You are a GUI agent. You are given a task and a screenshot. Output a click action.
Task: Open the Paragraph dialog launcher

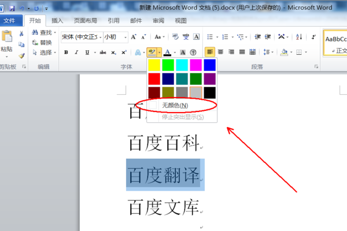pos(316,66)
